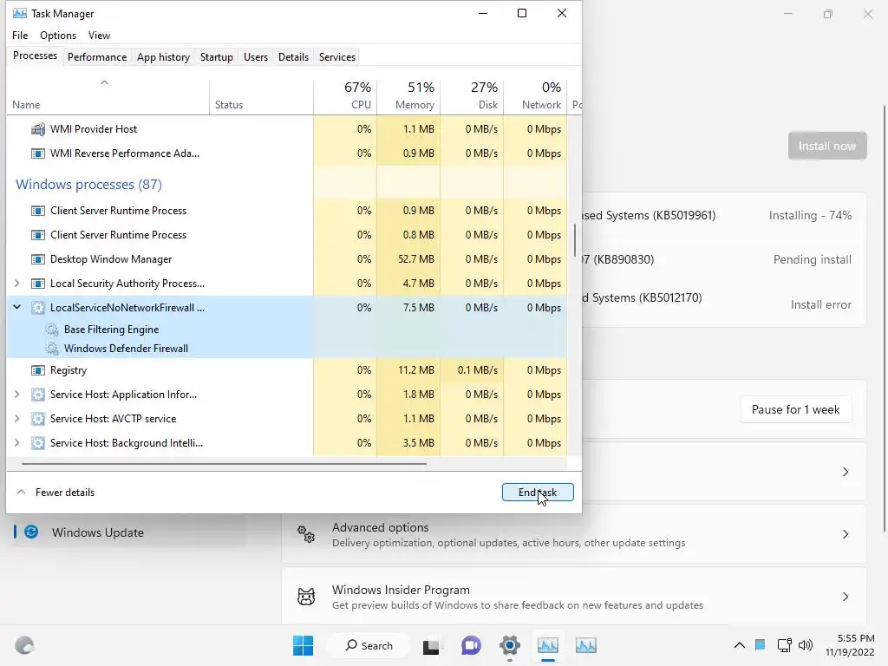Screen dimensions: 888x666
Task: Expand Service Host: Background Intelligent row
Action: coord(17,443)
